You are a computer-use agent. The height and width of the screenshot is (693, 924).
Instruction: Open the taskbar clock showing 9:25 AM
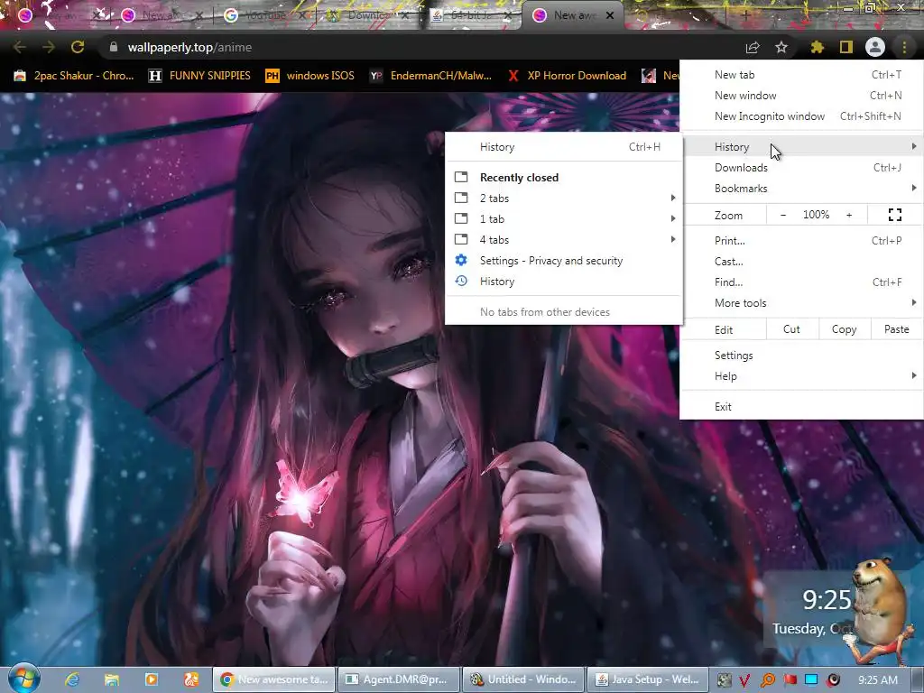[877, 680]
